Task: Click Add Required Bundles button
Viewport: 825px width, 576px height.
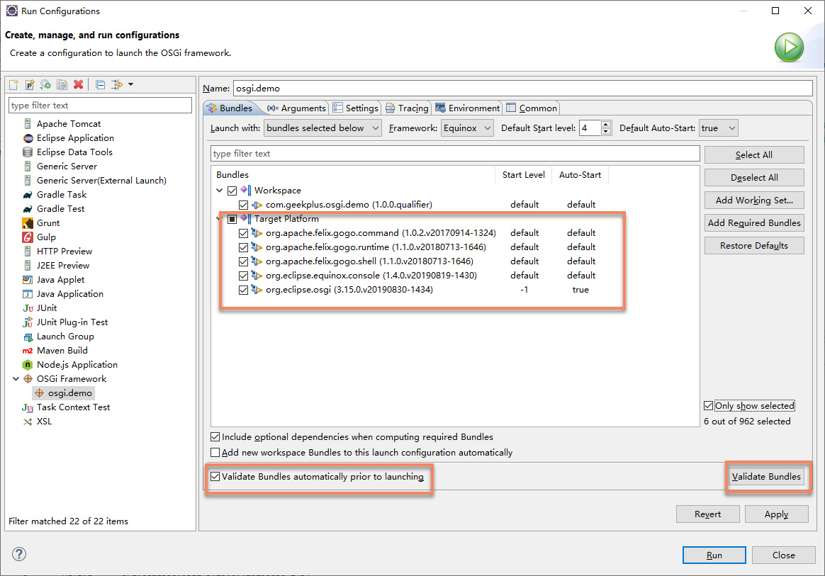Action: (x=754, y=222)
